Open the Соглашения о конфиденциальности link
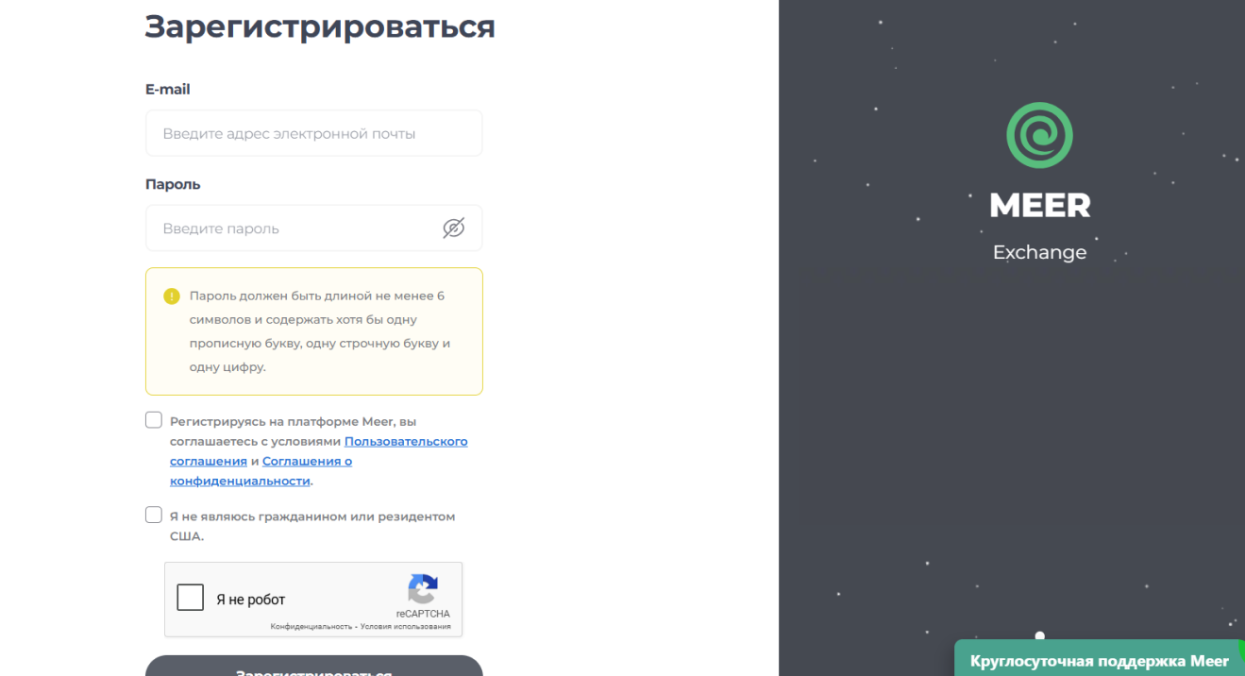Viewport: 1245px width, 676px height. pyautogui.click(x=307, y=461)
